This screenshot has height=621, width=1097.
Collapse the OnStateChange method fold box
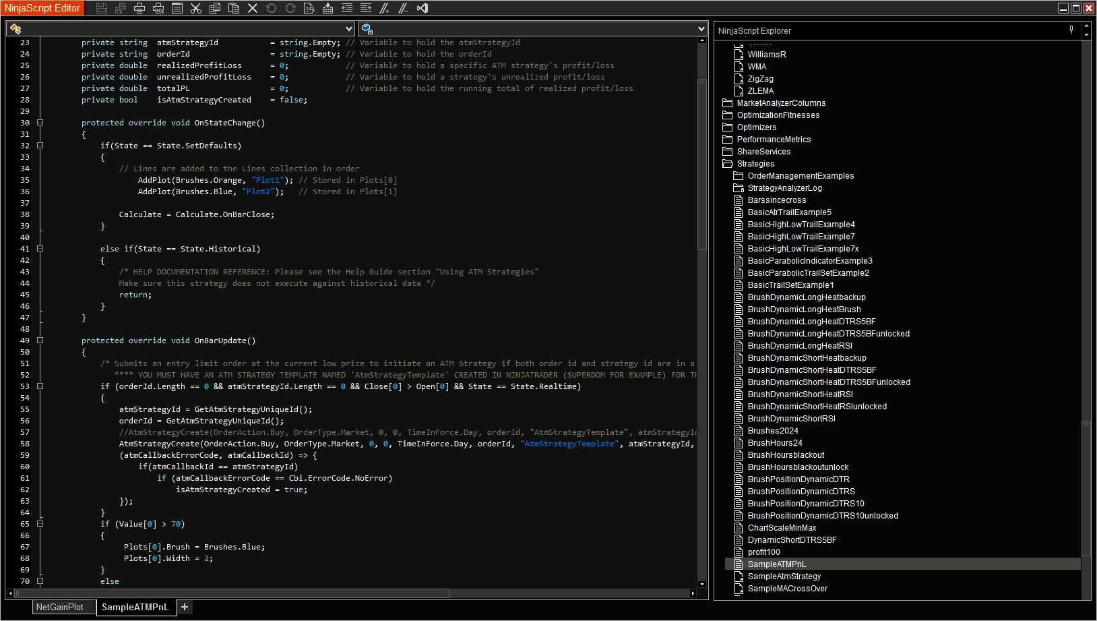coord(40,123)
